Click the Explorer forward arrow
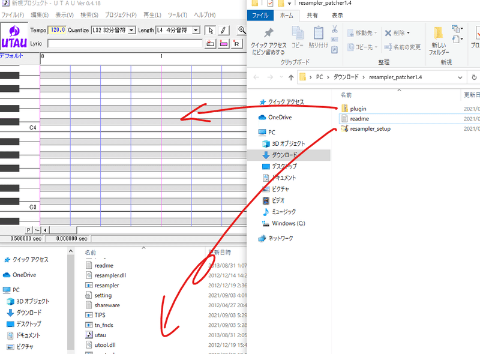480x354 pixels. pos(270,77)
